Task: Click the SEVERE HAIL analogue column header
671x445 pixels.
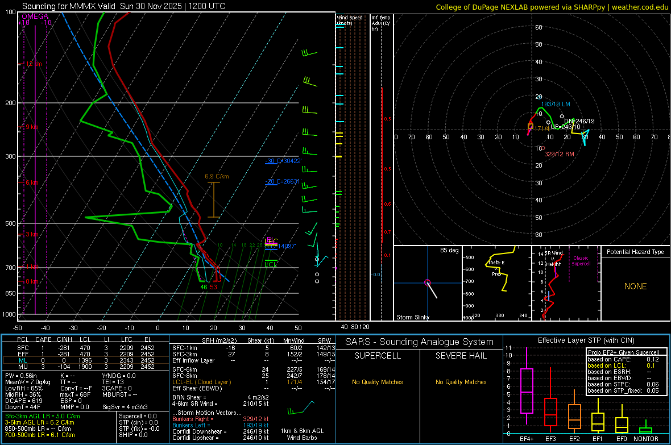Action: 461,356
